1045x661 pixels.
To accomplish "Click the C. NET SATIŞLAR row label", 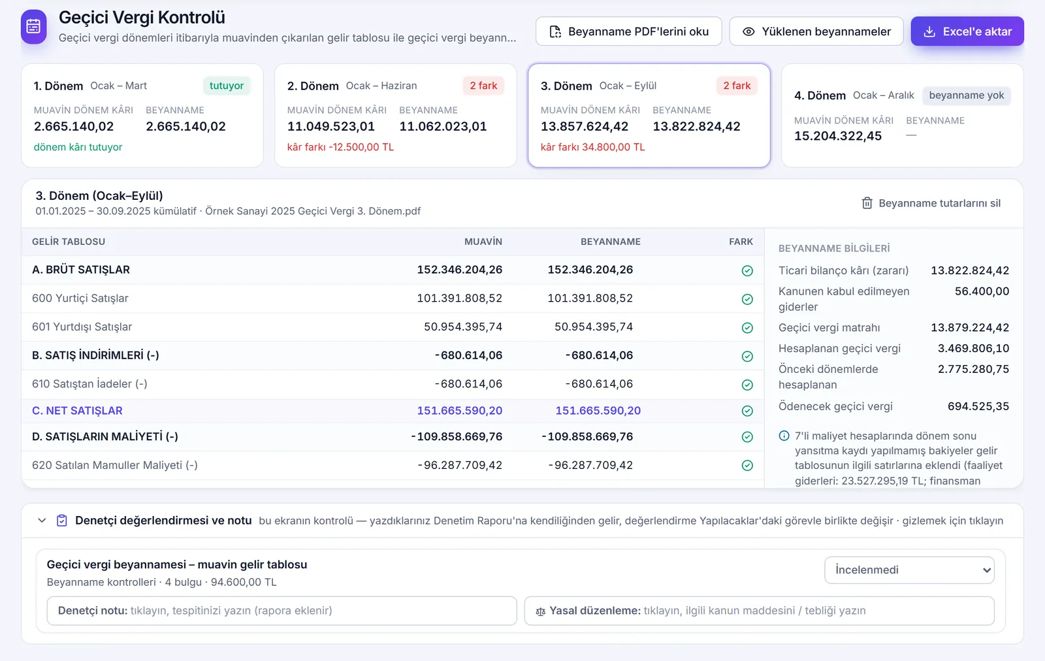I will [x=77, y=411].
